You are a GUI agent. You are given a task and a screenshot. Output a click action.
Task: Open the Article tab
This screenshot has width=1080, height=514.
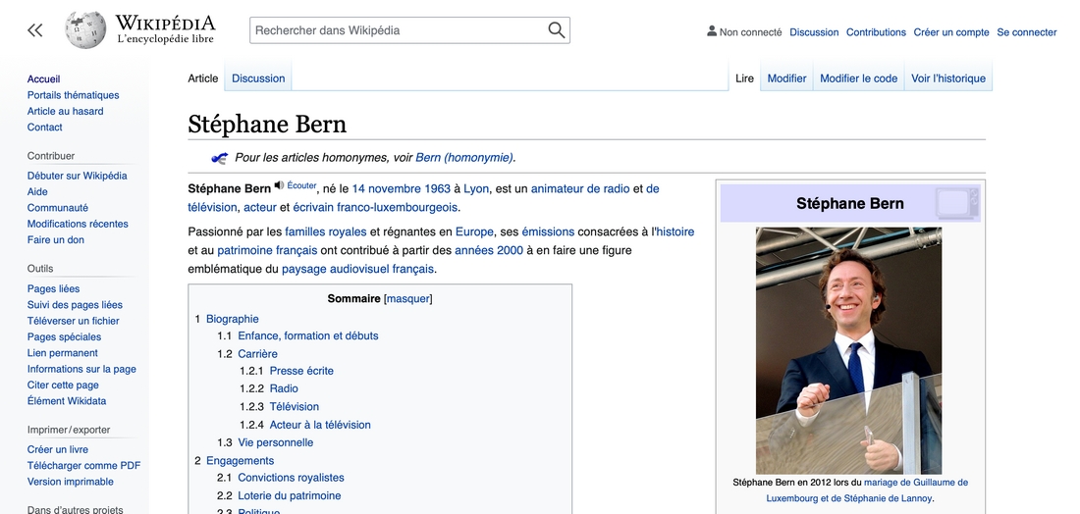coord(202,78)
